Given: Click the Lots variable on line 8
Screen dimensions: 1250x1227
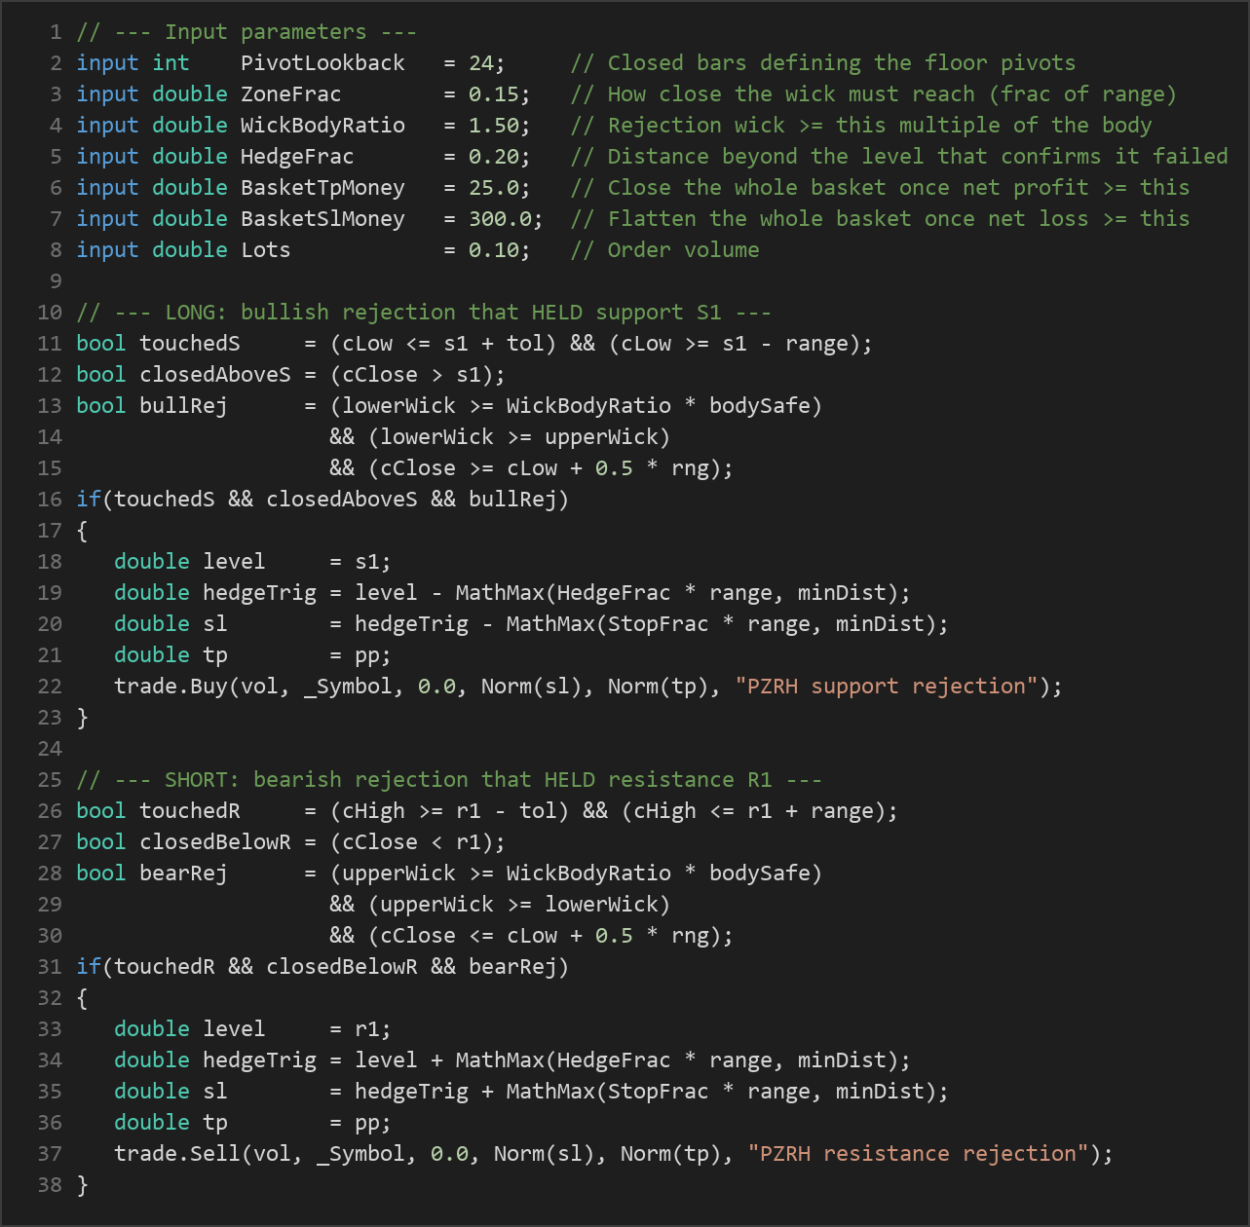Looking at the screenshot, I should tap(266, 250).
